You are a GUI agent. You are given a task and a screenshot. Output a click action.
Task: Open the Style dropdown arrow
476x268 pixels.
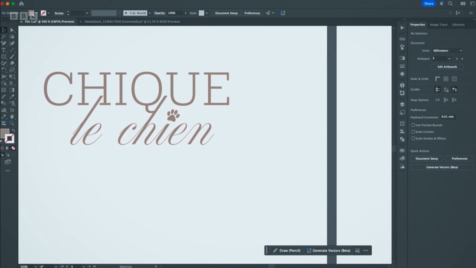[207, 13]
